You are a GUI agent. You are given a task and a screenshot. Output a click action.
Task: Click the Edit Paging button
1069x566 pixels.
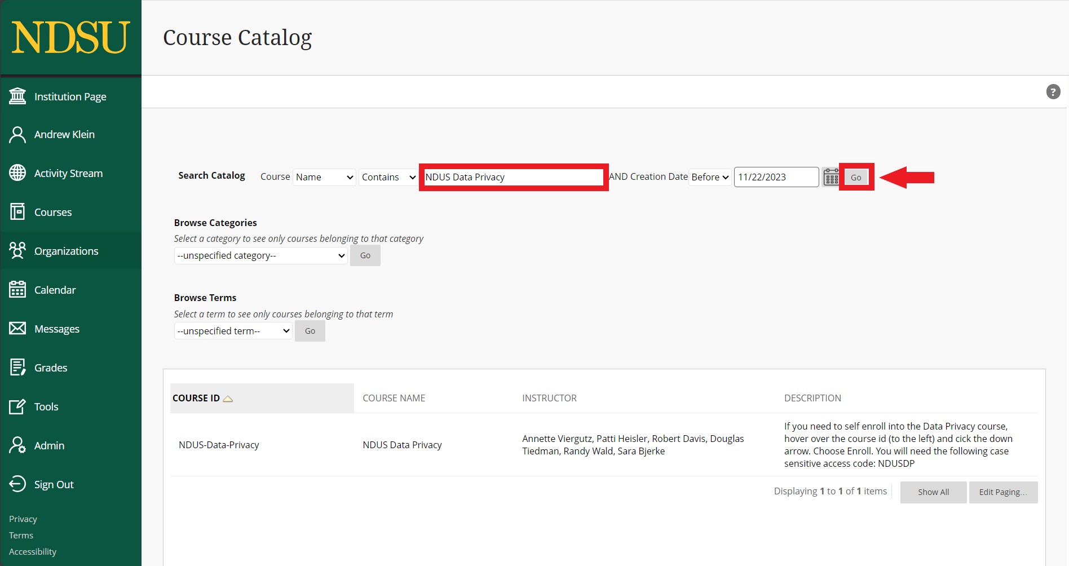tap(1002, 492)
